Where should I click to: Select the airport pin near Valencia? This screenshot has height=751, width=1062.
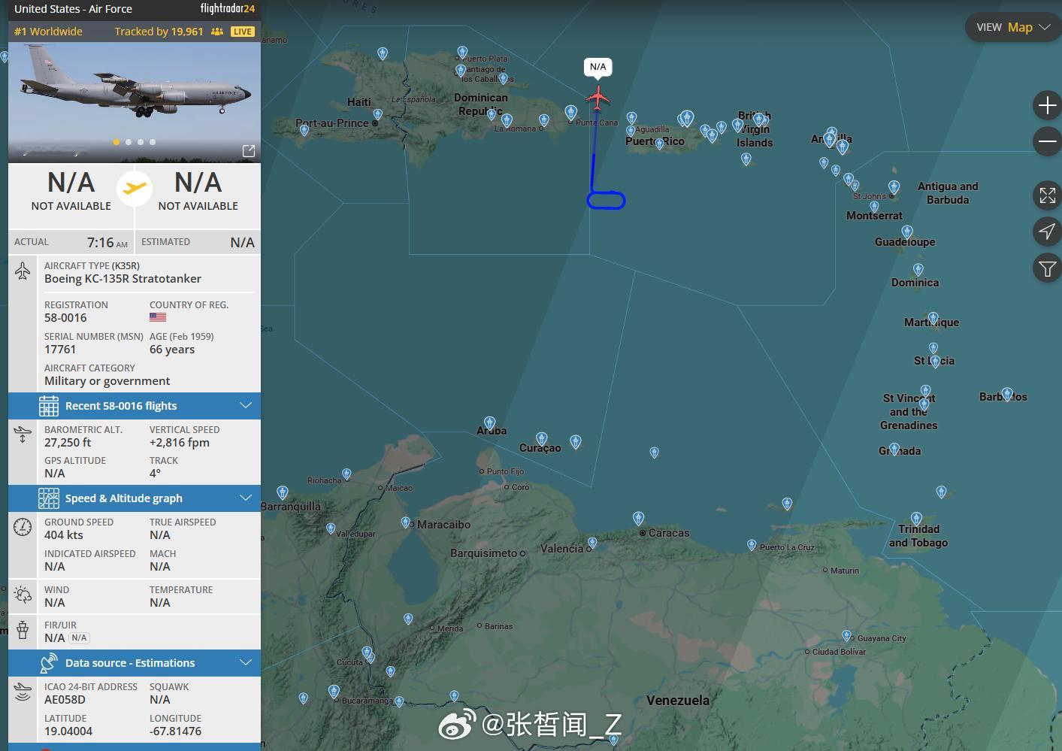(592, 542)
